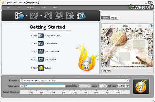Click upper video frame placeholder in menu
155x102 pixels.
(138, 44)
